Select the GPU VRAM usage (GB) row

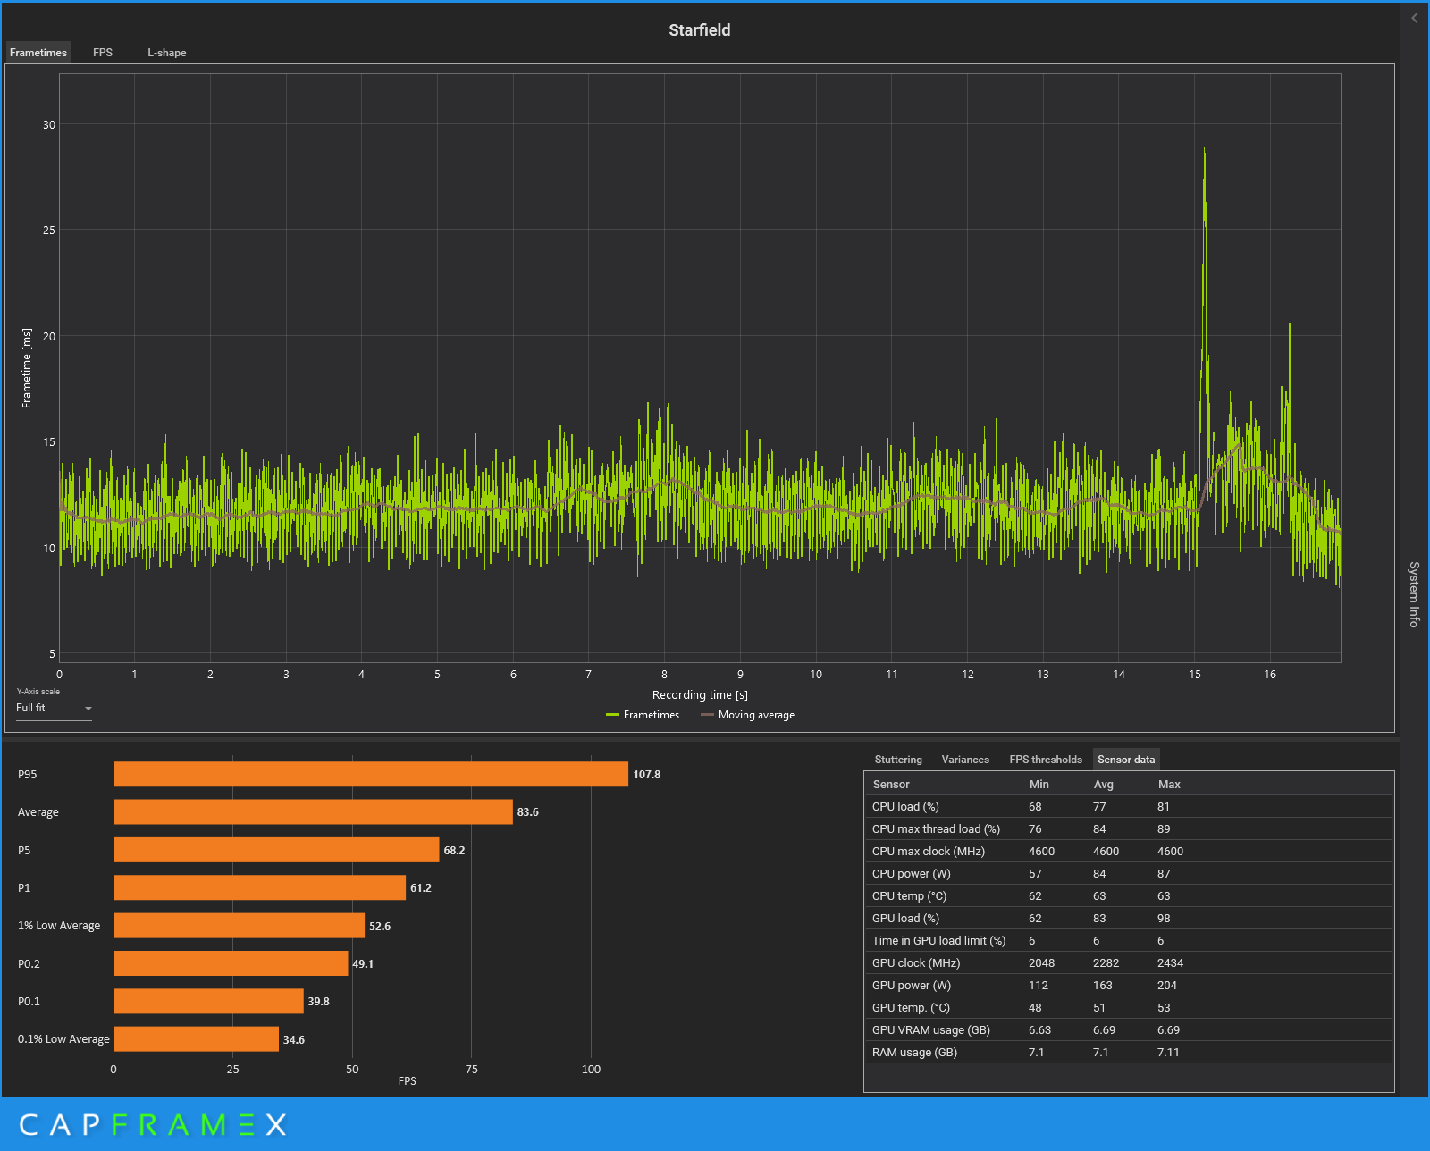pos(1129,1029)
